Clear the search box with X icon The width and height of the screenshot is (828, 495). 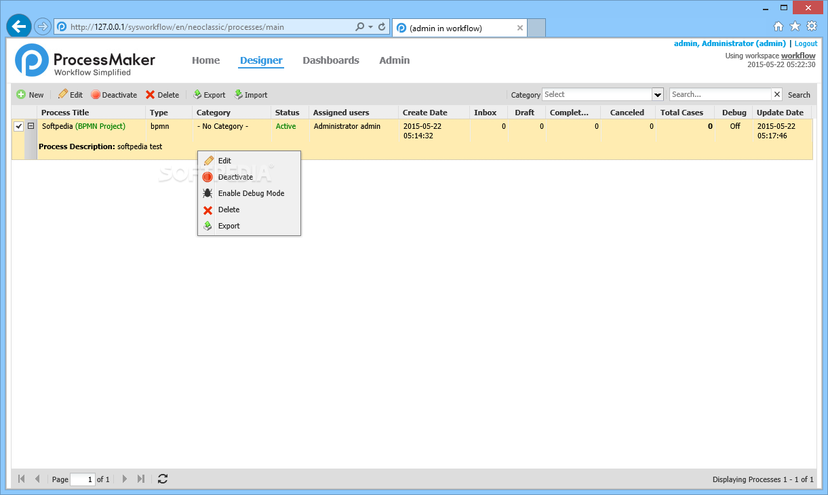777,95
